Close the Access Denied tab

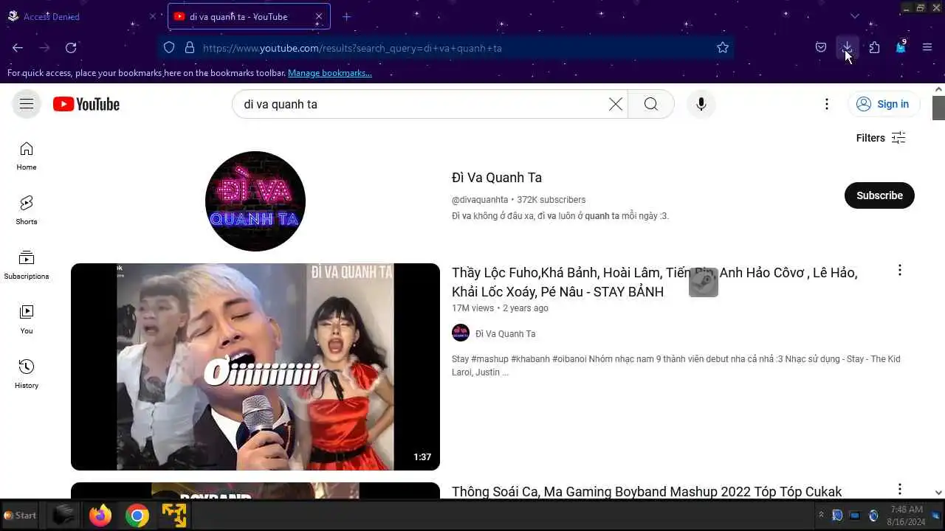(153, 16)
